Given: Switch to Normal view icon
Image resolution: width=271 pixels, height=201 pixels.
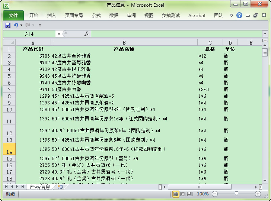Looking at the screenshot, I should [x=176, y=194].
